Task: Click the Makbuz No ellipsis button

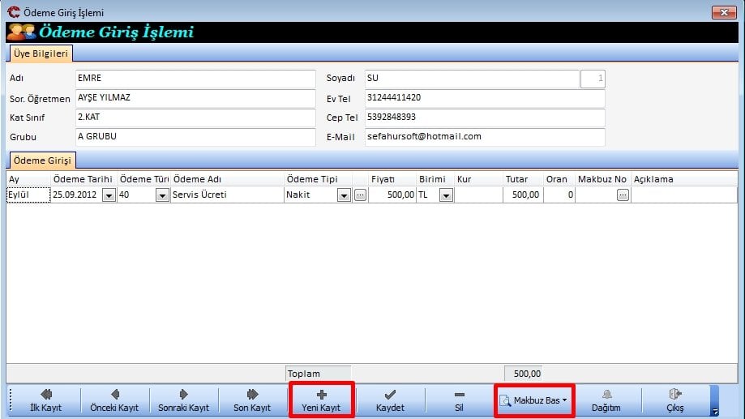Action: coord(622,195)
